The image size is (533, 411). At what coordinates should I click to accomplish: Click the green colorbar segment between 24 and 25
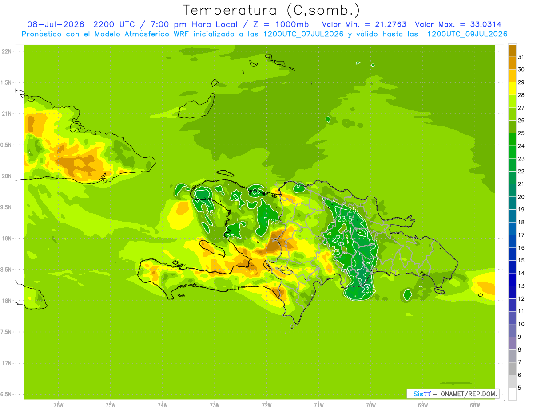[x=512, y=140]
